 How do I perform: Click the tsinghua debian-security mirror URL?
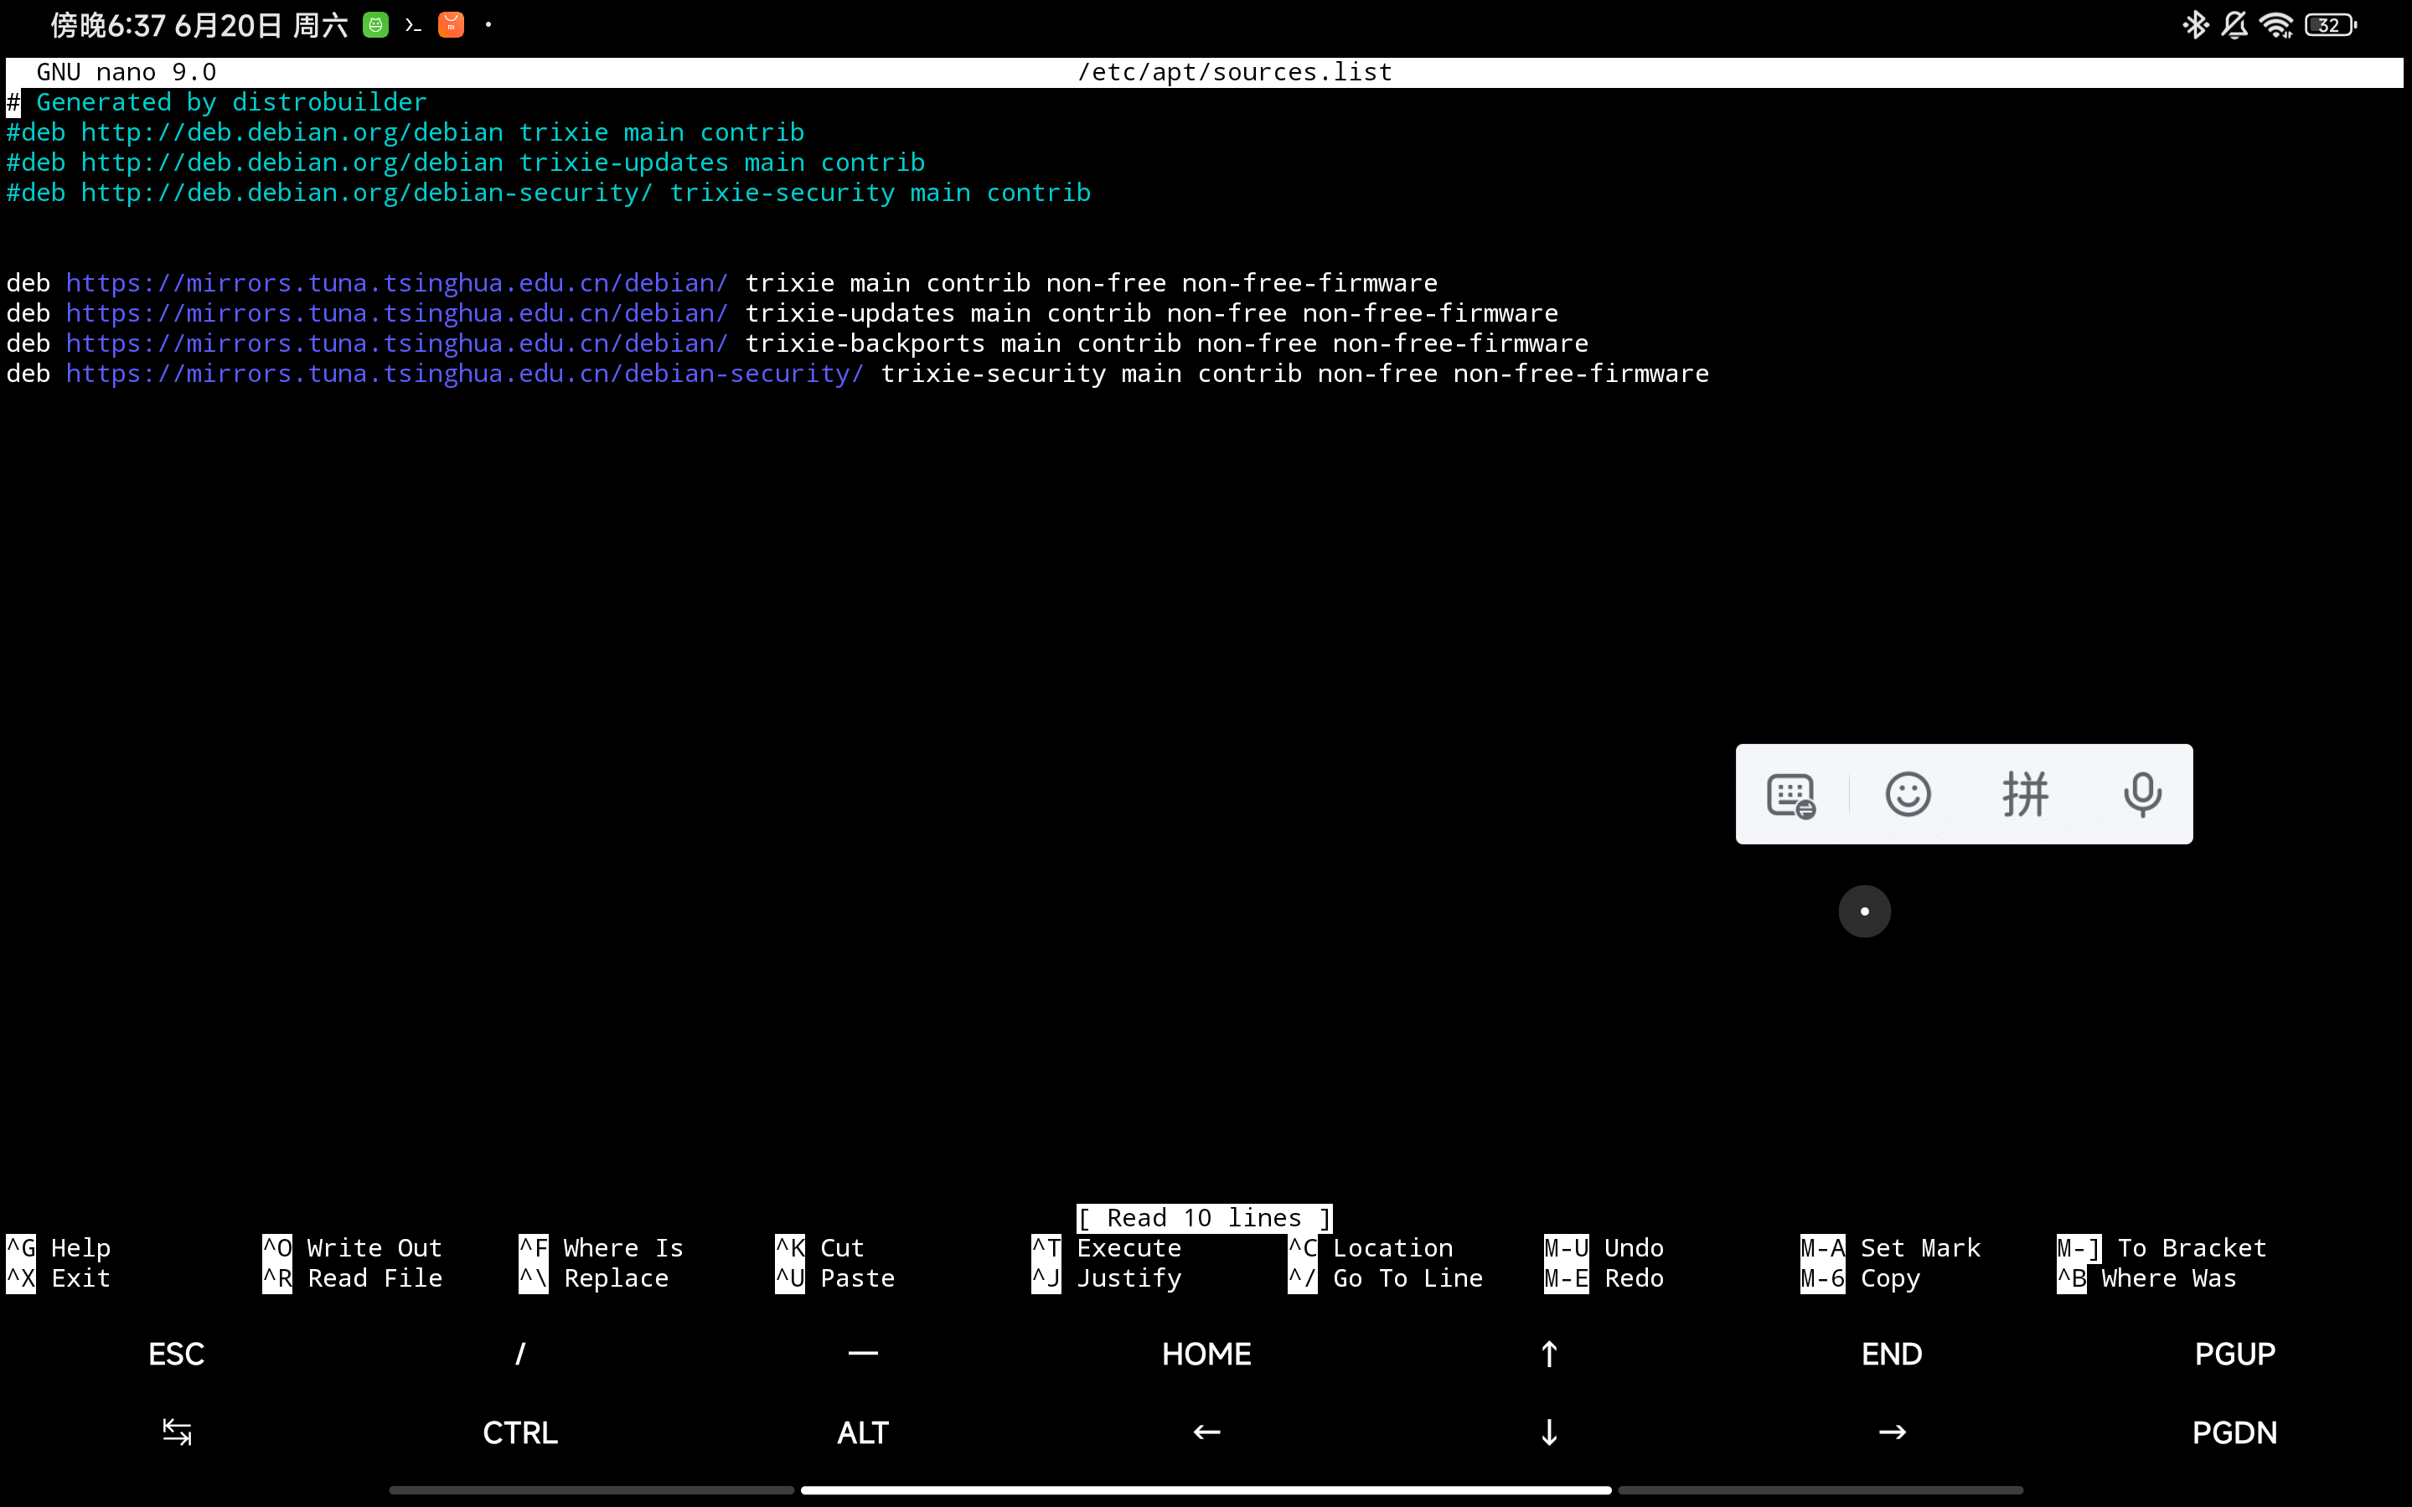[x=464, y=374]
